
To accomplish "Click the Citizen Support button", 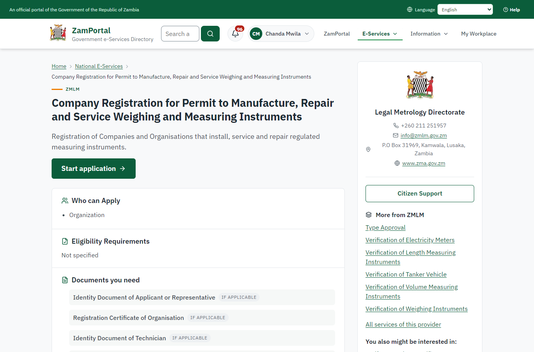I will click(420, 194).
